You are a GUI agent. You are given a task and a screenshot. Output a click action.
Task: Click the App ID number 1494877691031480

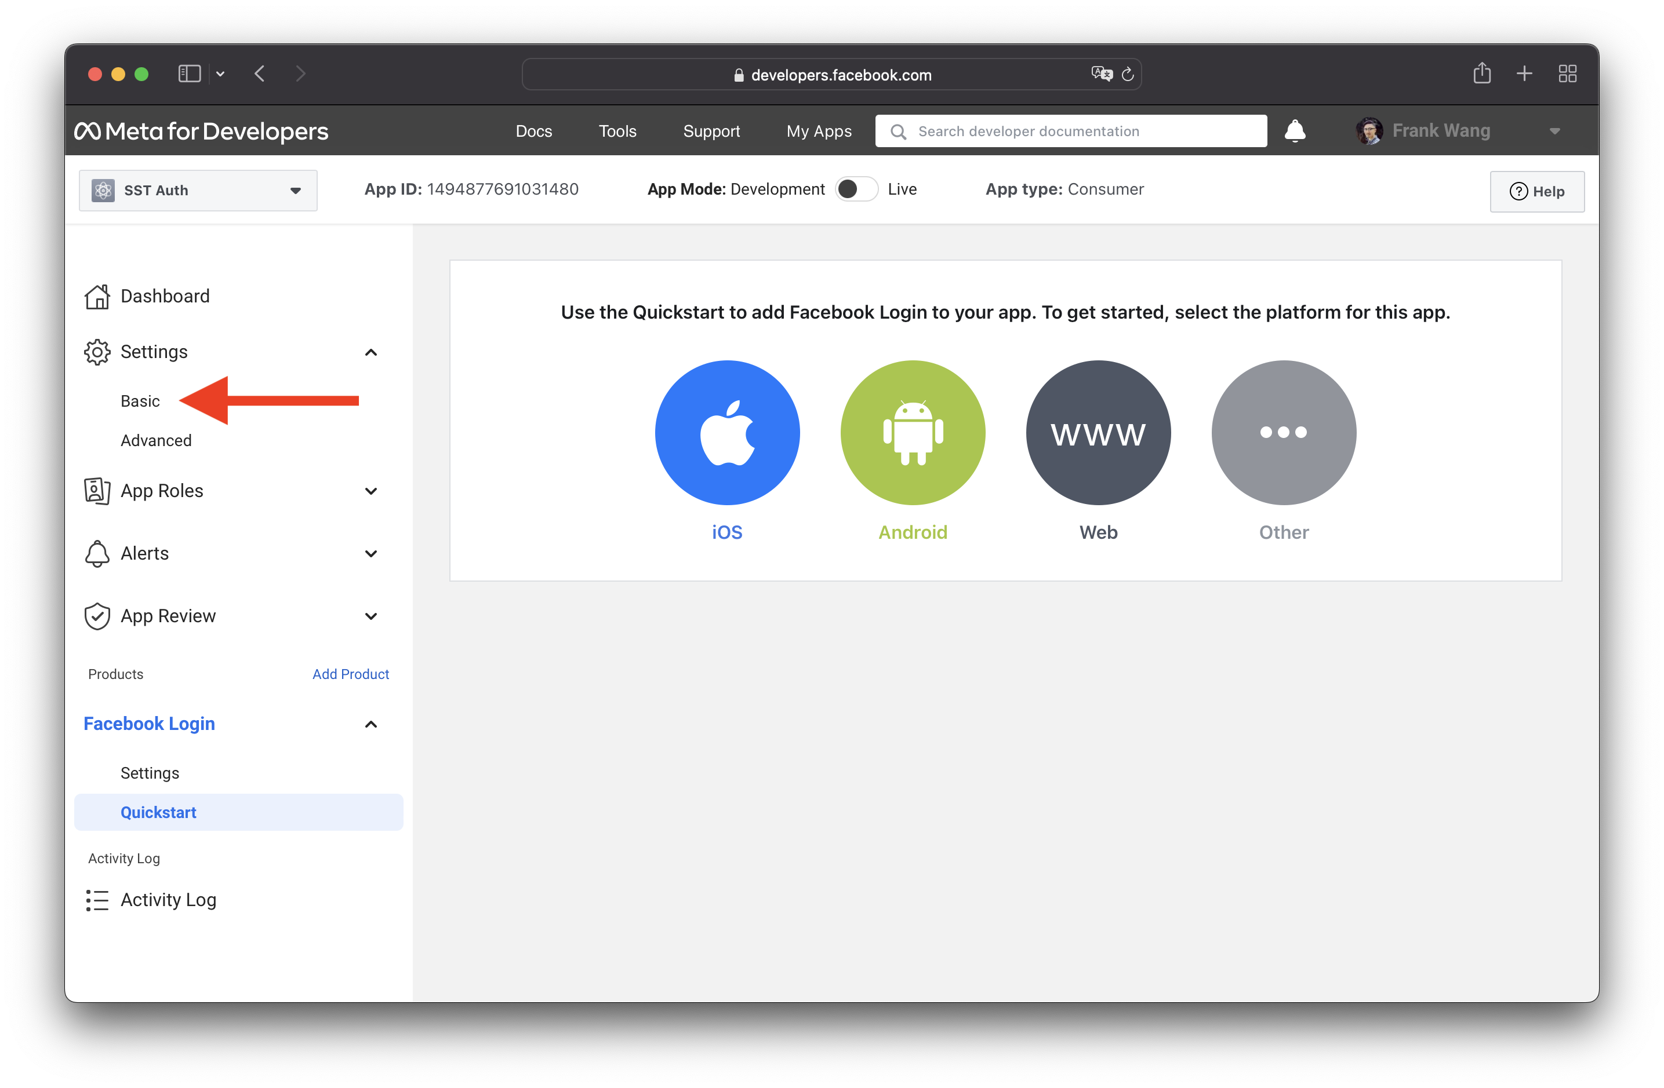pyautogui.click(x=503, y=189)
